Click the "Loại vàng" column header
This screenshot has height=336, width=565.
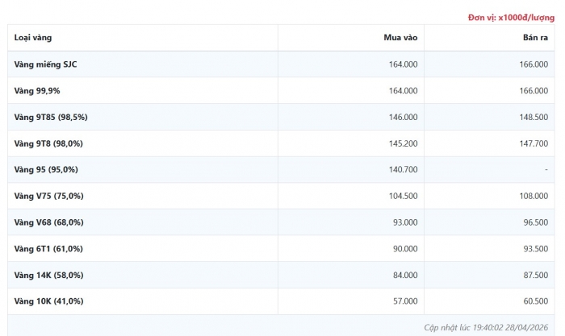[33, 38]
